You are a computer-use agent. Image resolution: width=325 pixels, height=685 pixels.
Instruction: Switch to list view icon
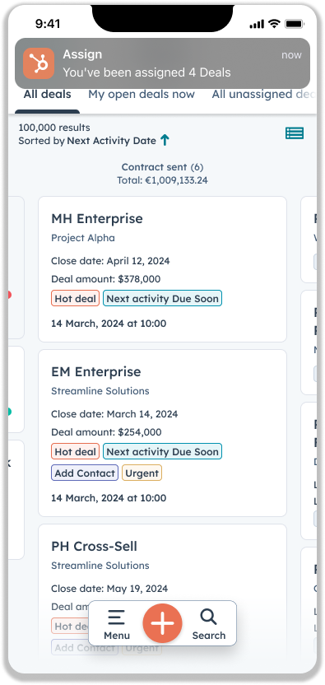(x=295, y=133)
